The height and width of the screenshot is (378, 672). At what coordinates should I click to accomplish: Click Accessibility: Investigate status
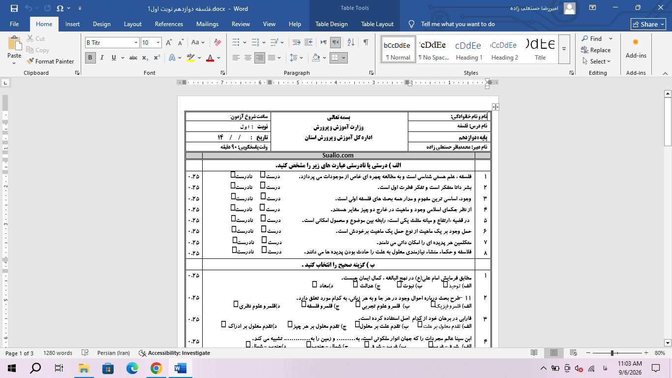(x=175, y=353)
